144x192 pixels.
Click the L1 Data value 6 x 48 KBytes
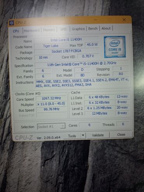point(99,97)
